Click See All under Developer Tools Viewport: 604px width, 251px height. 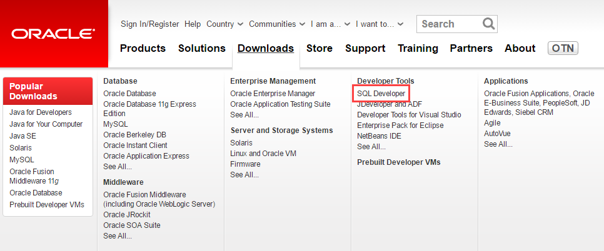point(371,147)
